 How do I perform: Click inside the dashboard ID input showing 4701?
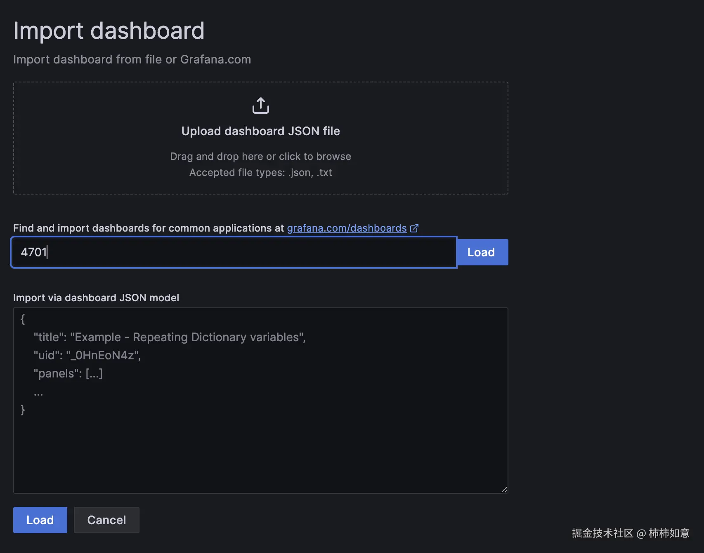pos(165,252)
